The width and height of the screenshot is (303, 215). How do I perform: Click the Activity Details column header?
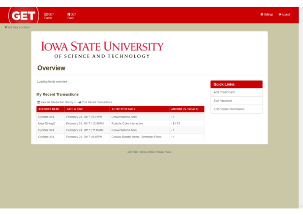tap(140, 109)
